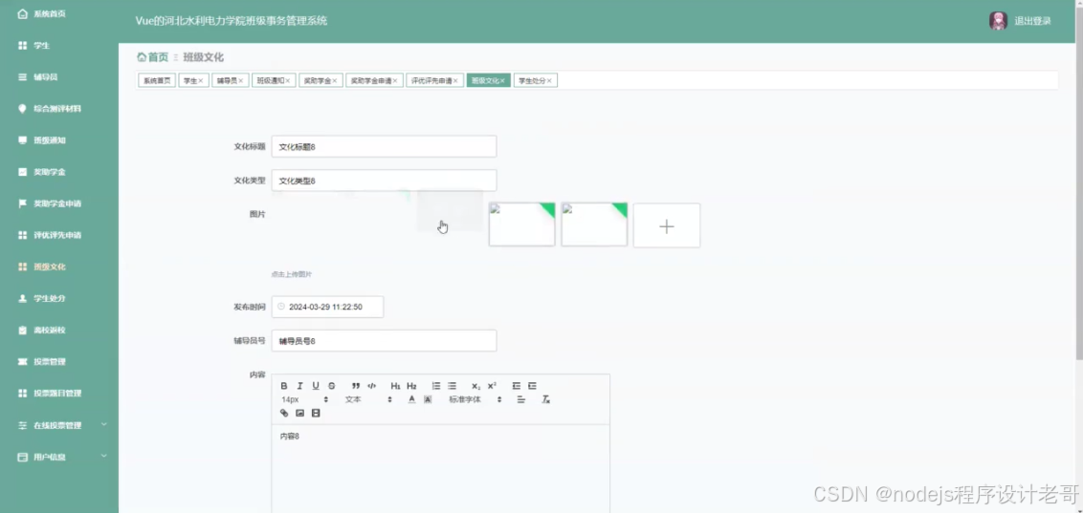Click into the 辅导员号 input field
Viewport: 1083px width, 513px height.
[384, 341]
